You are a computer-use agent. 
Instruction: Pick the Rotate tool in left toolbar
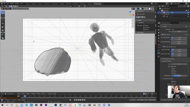[x=3, y=23]
